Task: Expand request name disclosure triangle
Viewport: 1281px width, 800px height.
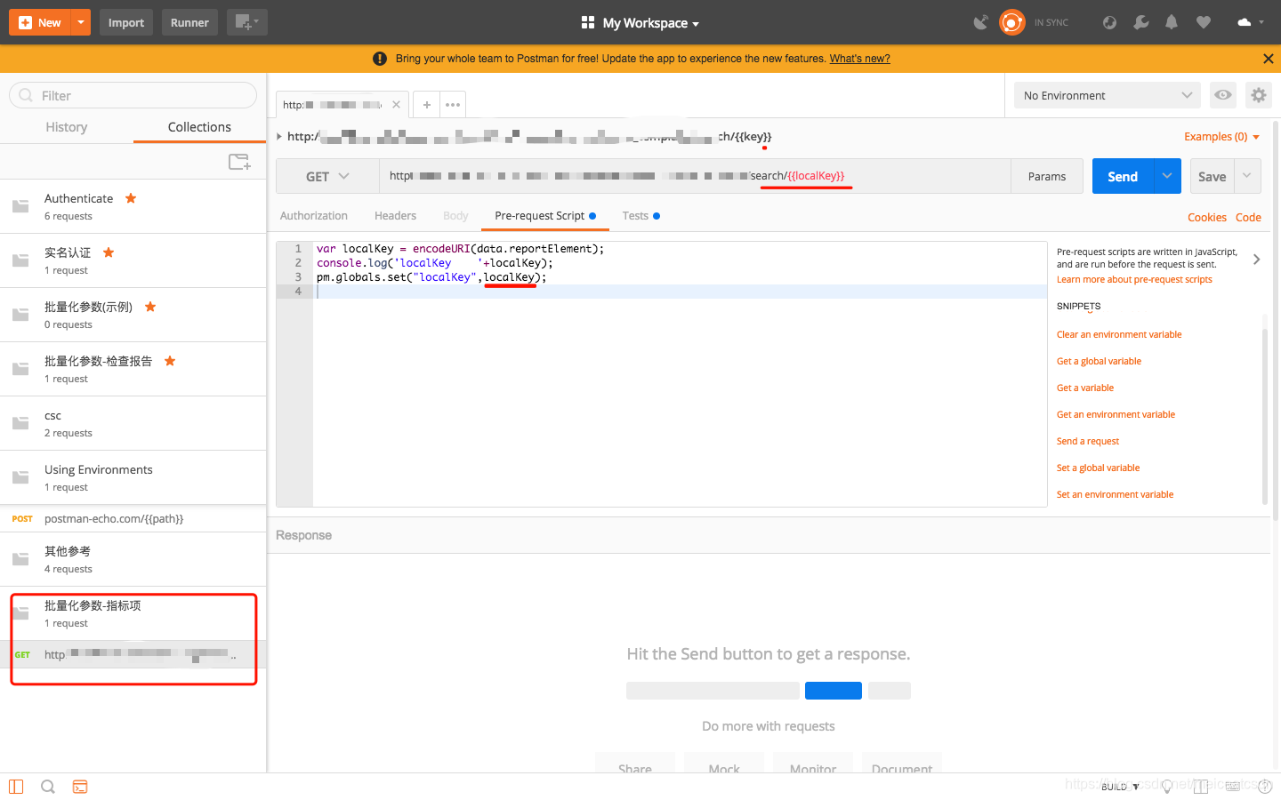Action: pos(279,136)
